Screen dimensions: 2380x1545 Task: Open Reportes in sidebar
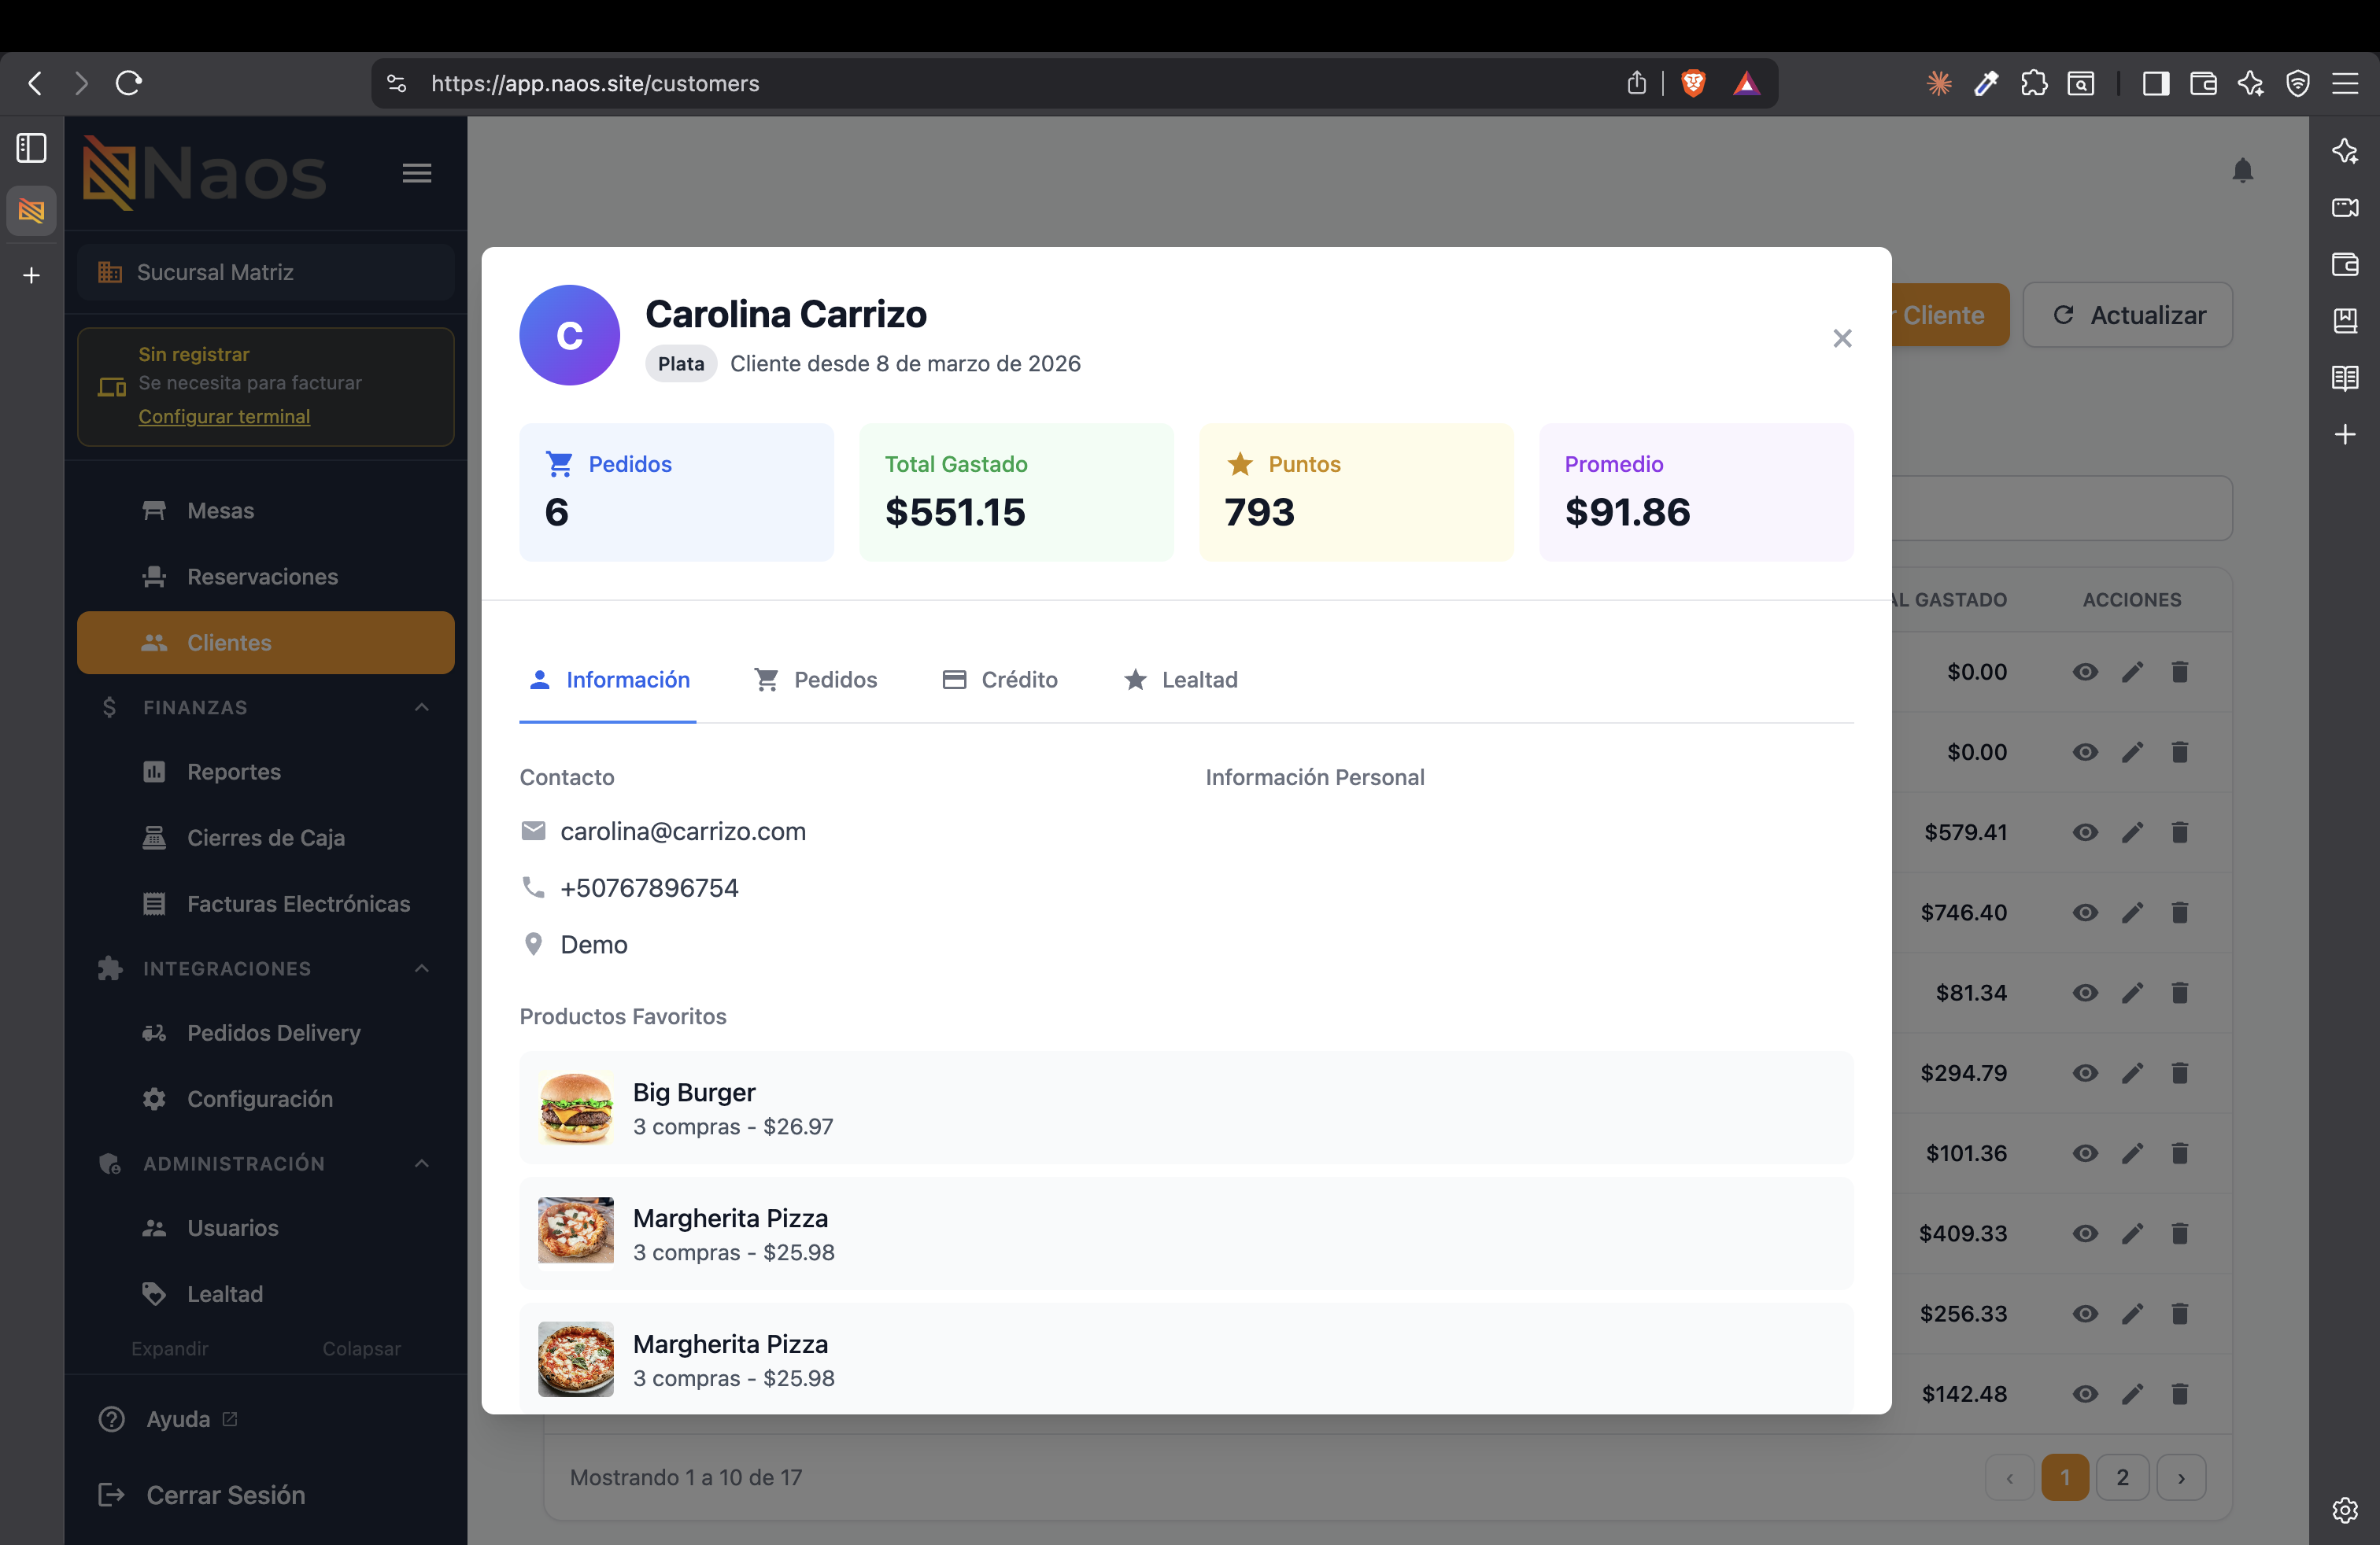pos(266,772)
